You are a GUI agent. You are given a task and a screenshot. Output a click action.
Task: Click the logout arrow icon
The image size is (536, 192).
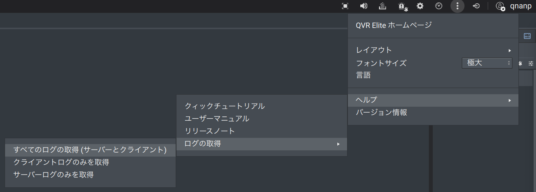[476, 6]
